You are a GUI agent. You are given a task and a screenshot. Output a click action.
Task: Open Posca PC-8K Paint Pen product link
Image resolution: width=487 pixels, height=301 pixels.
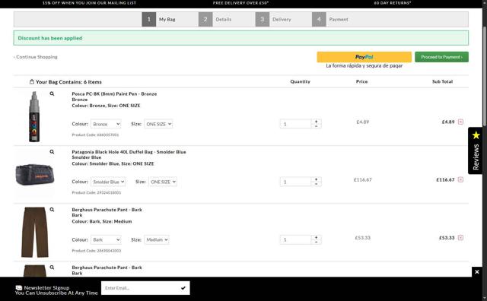pyautogui.click(x=114, y=93)
